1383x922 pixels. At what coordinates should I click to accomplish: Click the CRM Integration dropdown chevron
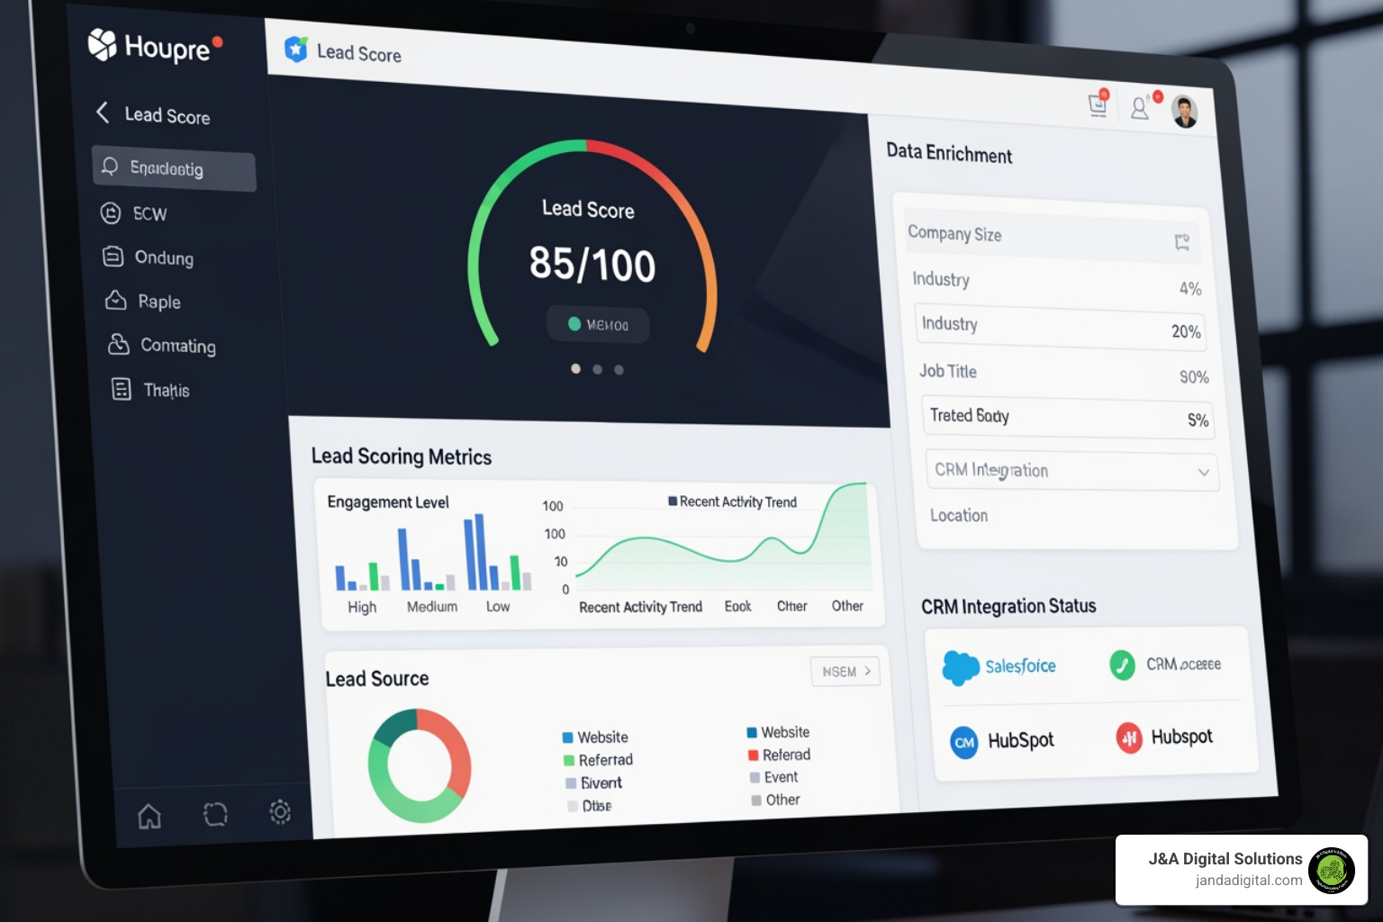click(1204, 473)
